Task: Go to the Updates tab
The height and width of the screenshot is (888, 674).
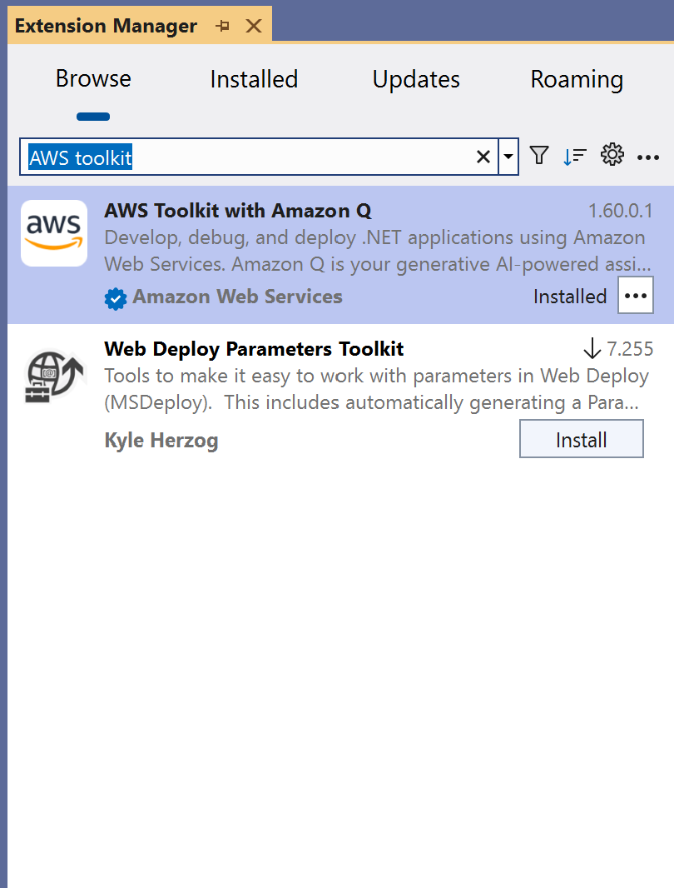Action: coord(416,79)
